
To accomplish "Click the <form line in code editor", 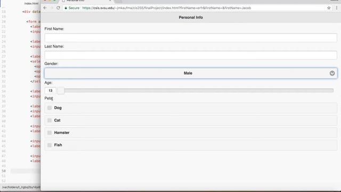I will [x=33, y=21].
